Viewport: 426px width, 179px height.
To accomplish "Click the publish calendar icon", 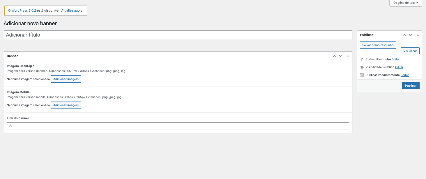I will [x=362, y=75].
